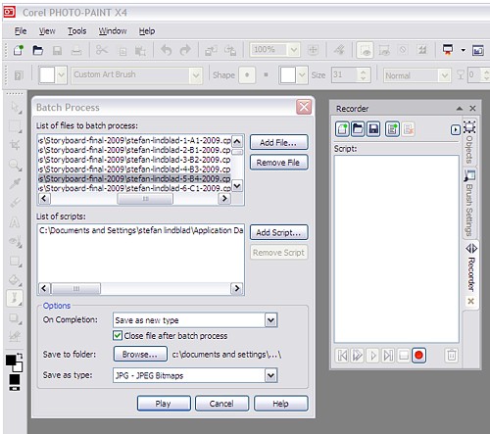Click the script list horizontal scrollbar thumb
Viewport: 490px width, 434px height.
(x=75, y=289)
